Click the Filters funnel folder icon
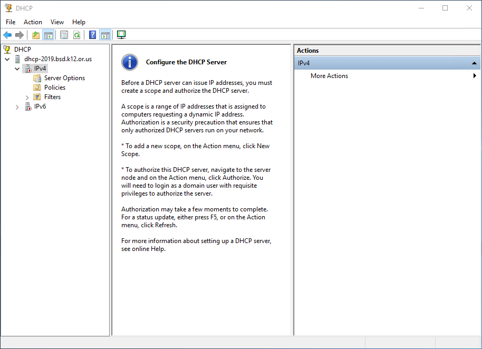482x349 pixels. pyautogui.click(x=37, y=97)
